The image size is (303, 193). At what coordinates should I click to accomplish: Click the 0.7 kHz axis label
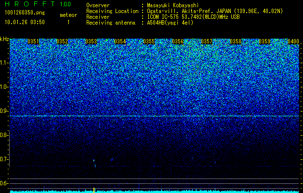[4, 159]
